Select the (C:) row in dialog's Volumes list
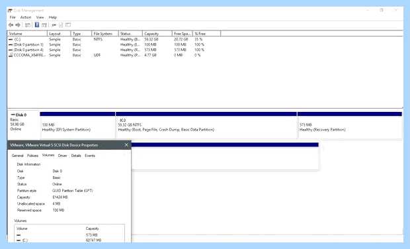The width and height of the screenshot is (410, 249). (69, 240)
